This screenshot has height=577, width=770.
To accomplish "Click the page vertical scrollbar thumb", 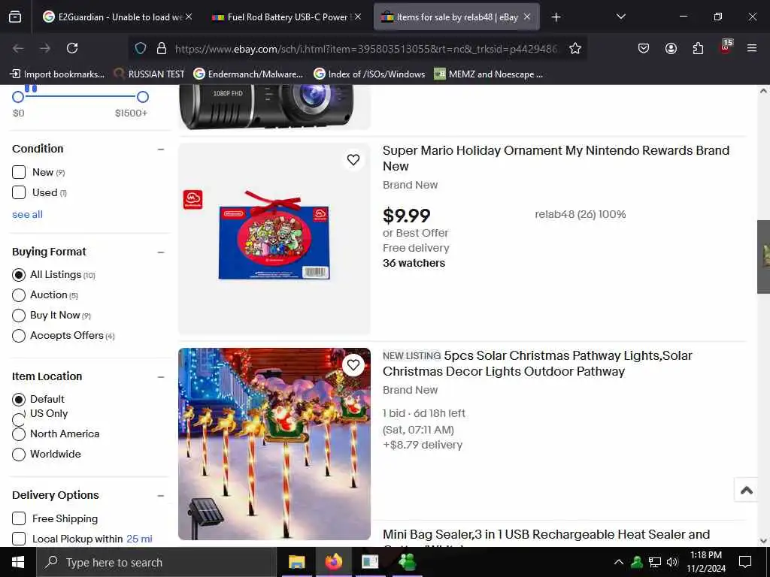I will [763, 257].
